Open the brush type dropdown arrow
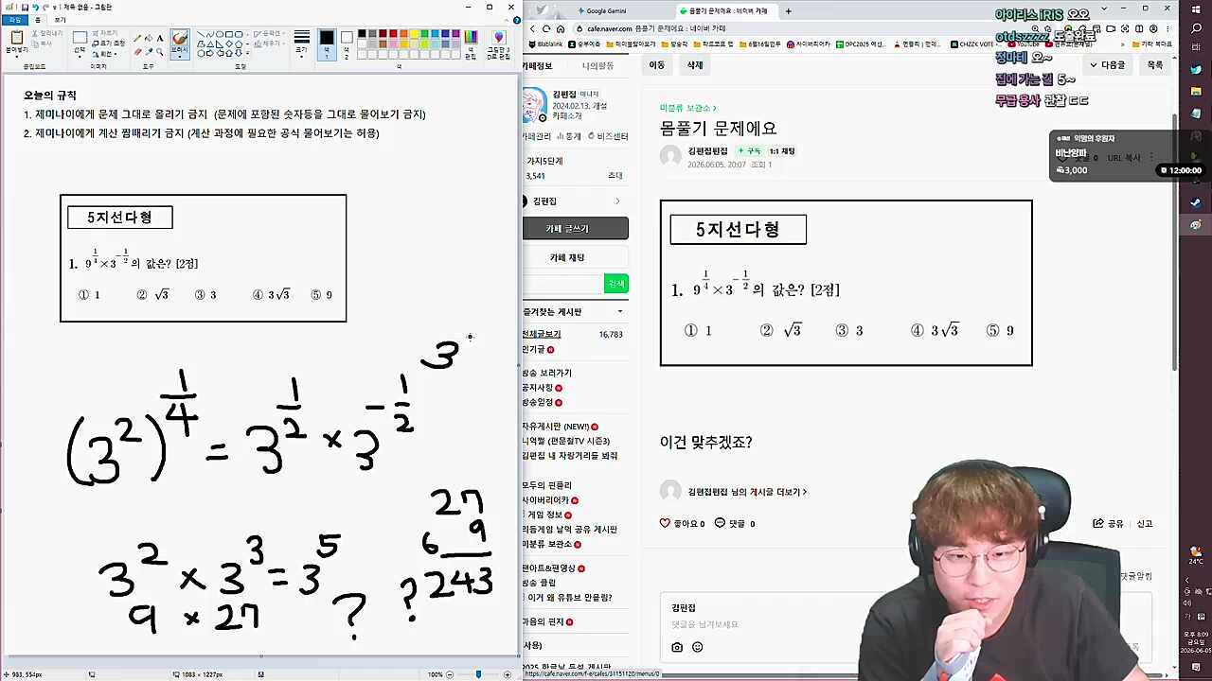Image resolution: width=1212 pixels, height=681 pixels. pos(180,58)
